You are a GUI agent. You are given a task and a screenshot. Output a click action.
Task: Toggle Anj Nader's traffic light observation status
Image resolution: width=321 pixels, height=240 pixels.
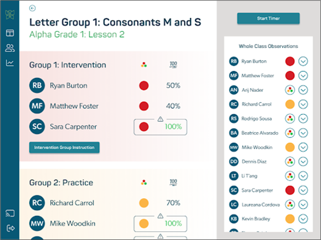click(290, 90)
